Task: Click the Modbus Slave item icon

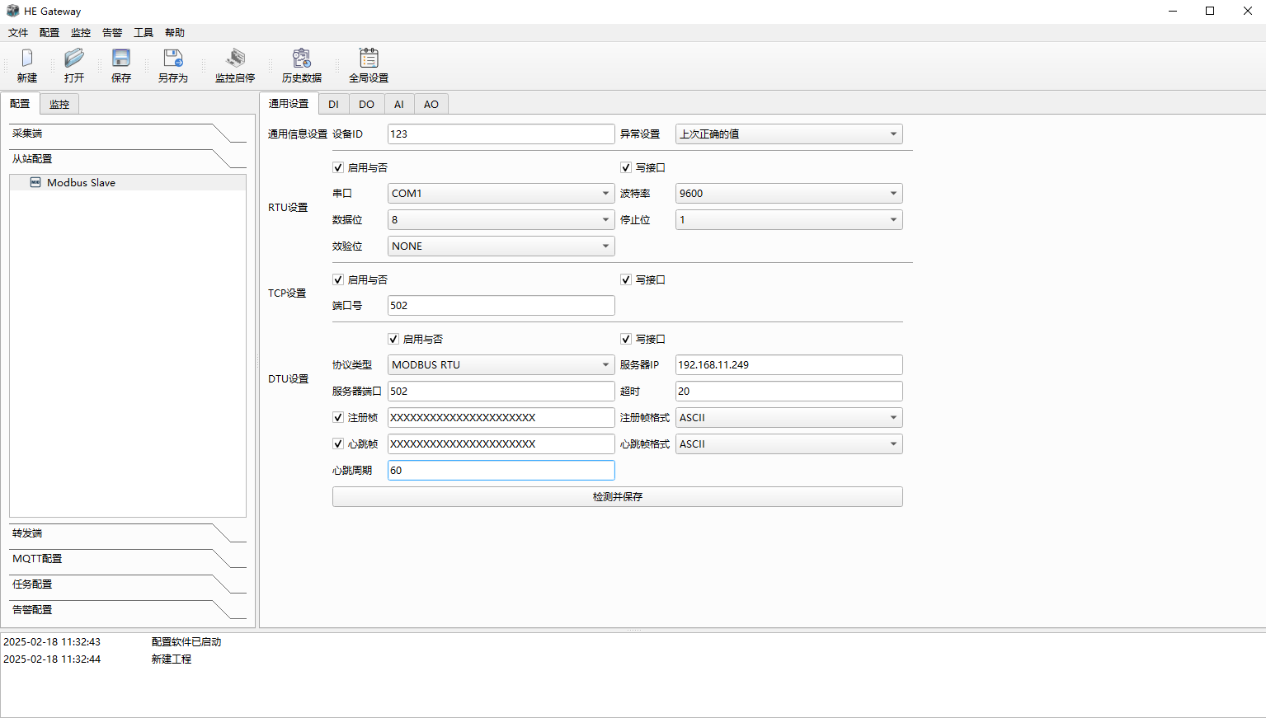Action: pyautogui.click(x=35, y=182)
